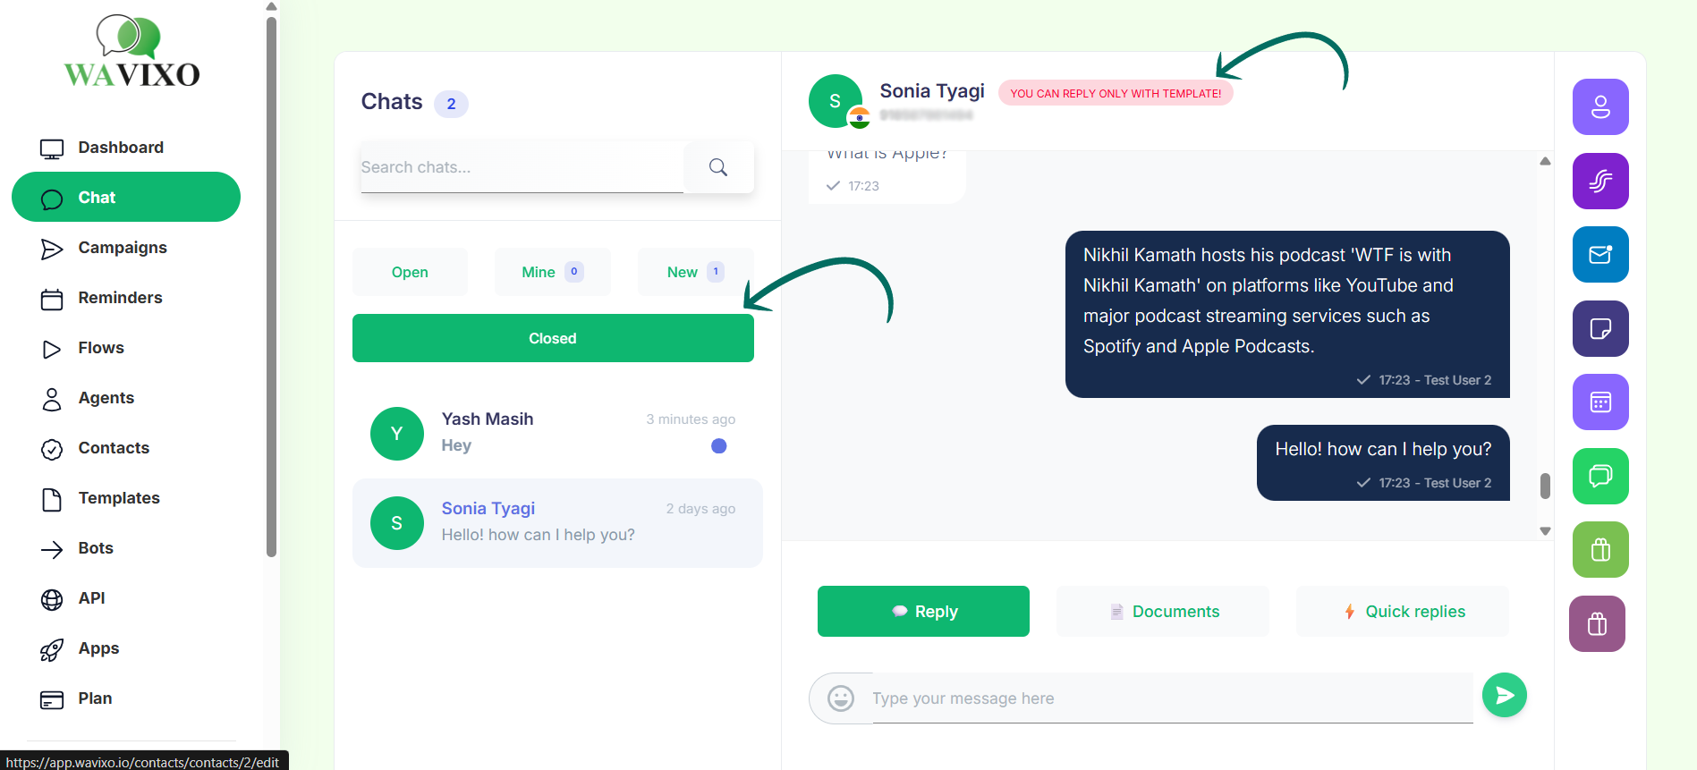Click the Documents button

1162,612
